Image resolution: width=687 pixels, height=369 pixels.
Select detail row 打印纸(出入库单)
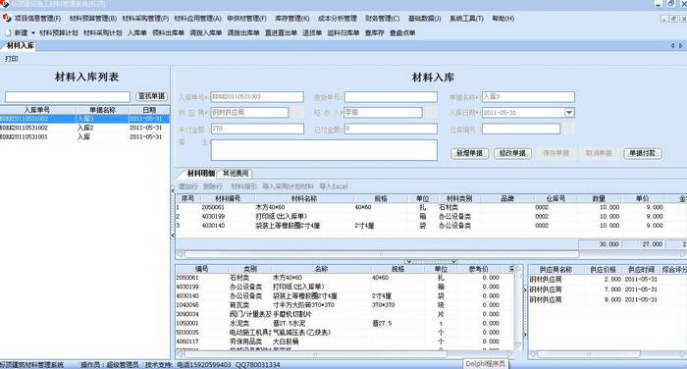coord(431,217)
